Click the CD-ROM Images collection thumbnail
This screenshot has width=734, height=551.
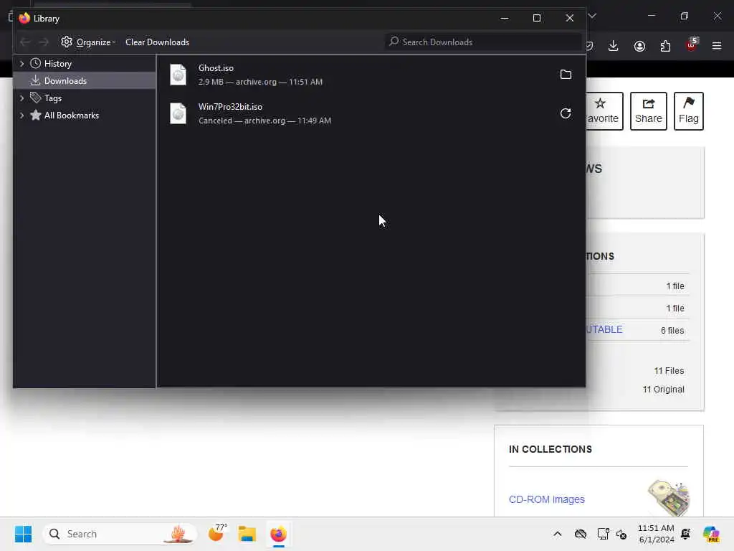coord(669,498)
